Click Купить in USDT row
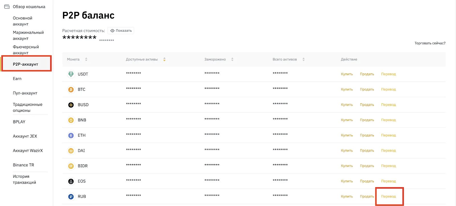The height and width of the screenshot is (206, 456). point(347,74)
